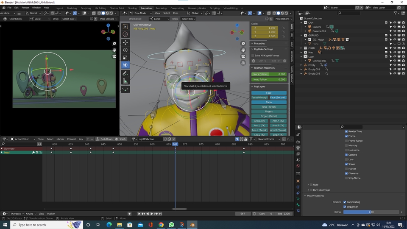Image resolution: width=407 pixels, height=229 pixels.
Task: Toggle the Face rig layer button
Action: [269, 93]
